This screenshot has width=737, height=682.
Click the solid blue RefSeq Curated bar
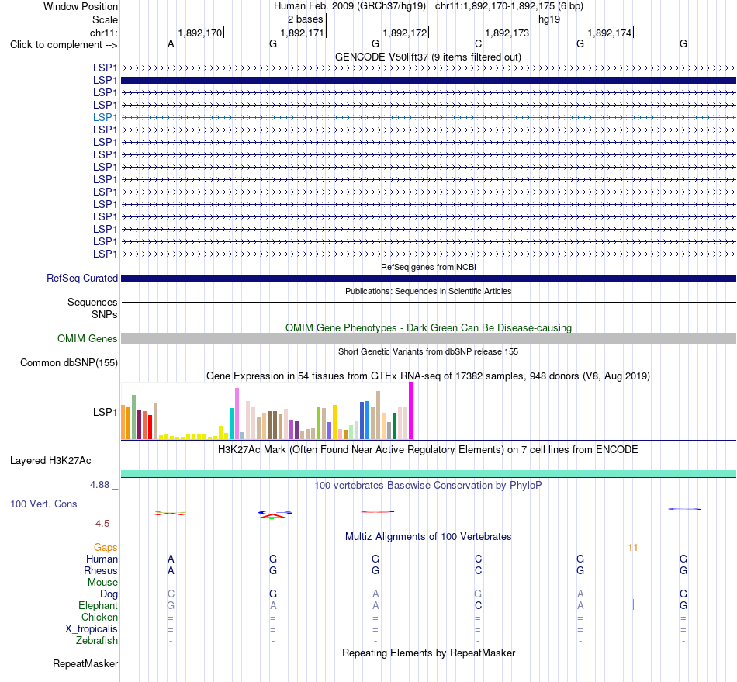(428, 279)
